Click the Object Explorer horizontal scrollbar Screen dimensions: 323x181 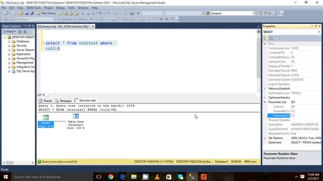point(18,162)
